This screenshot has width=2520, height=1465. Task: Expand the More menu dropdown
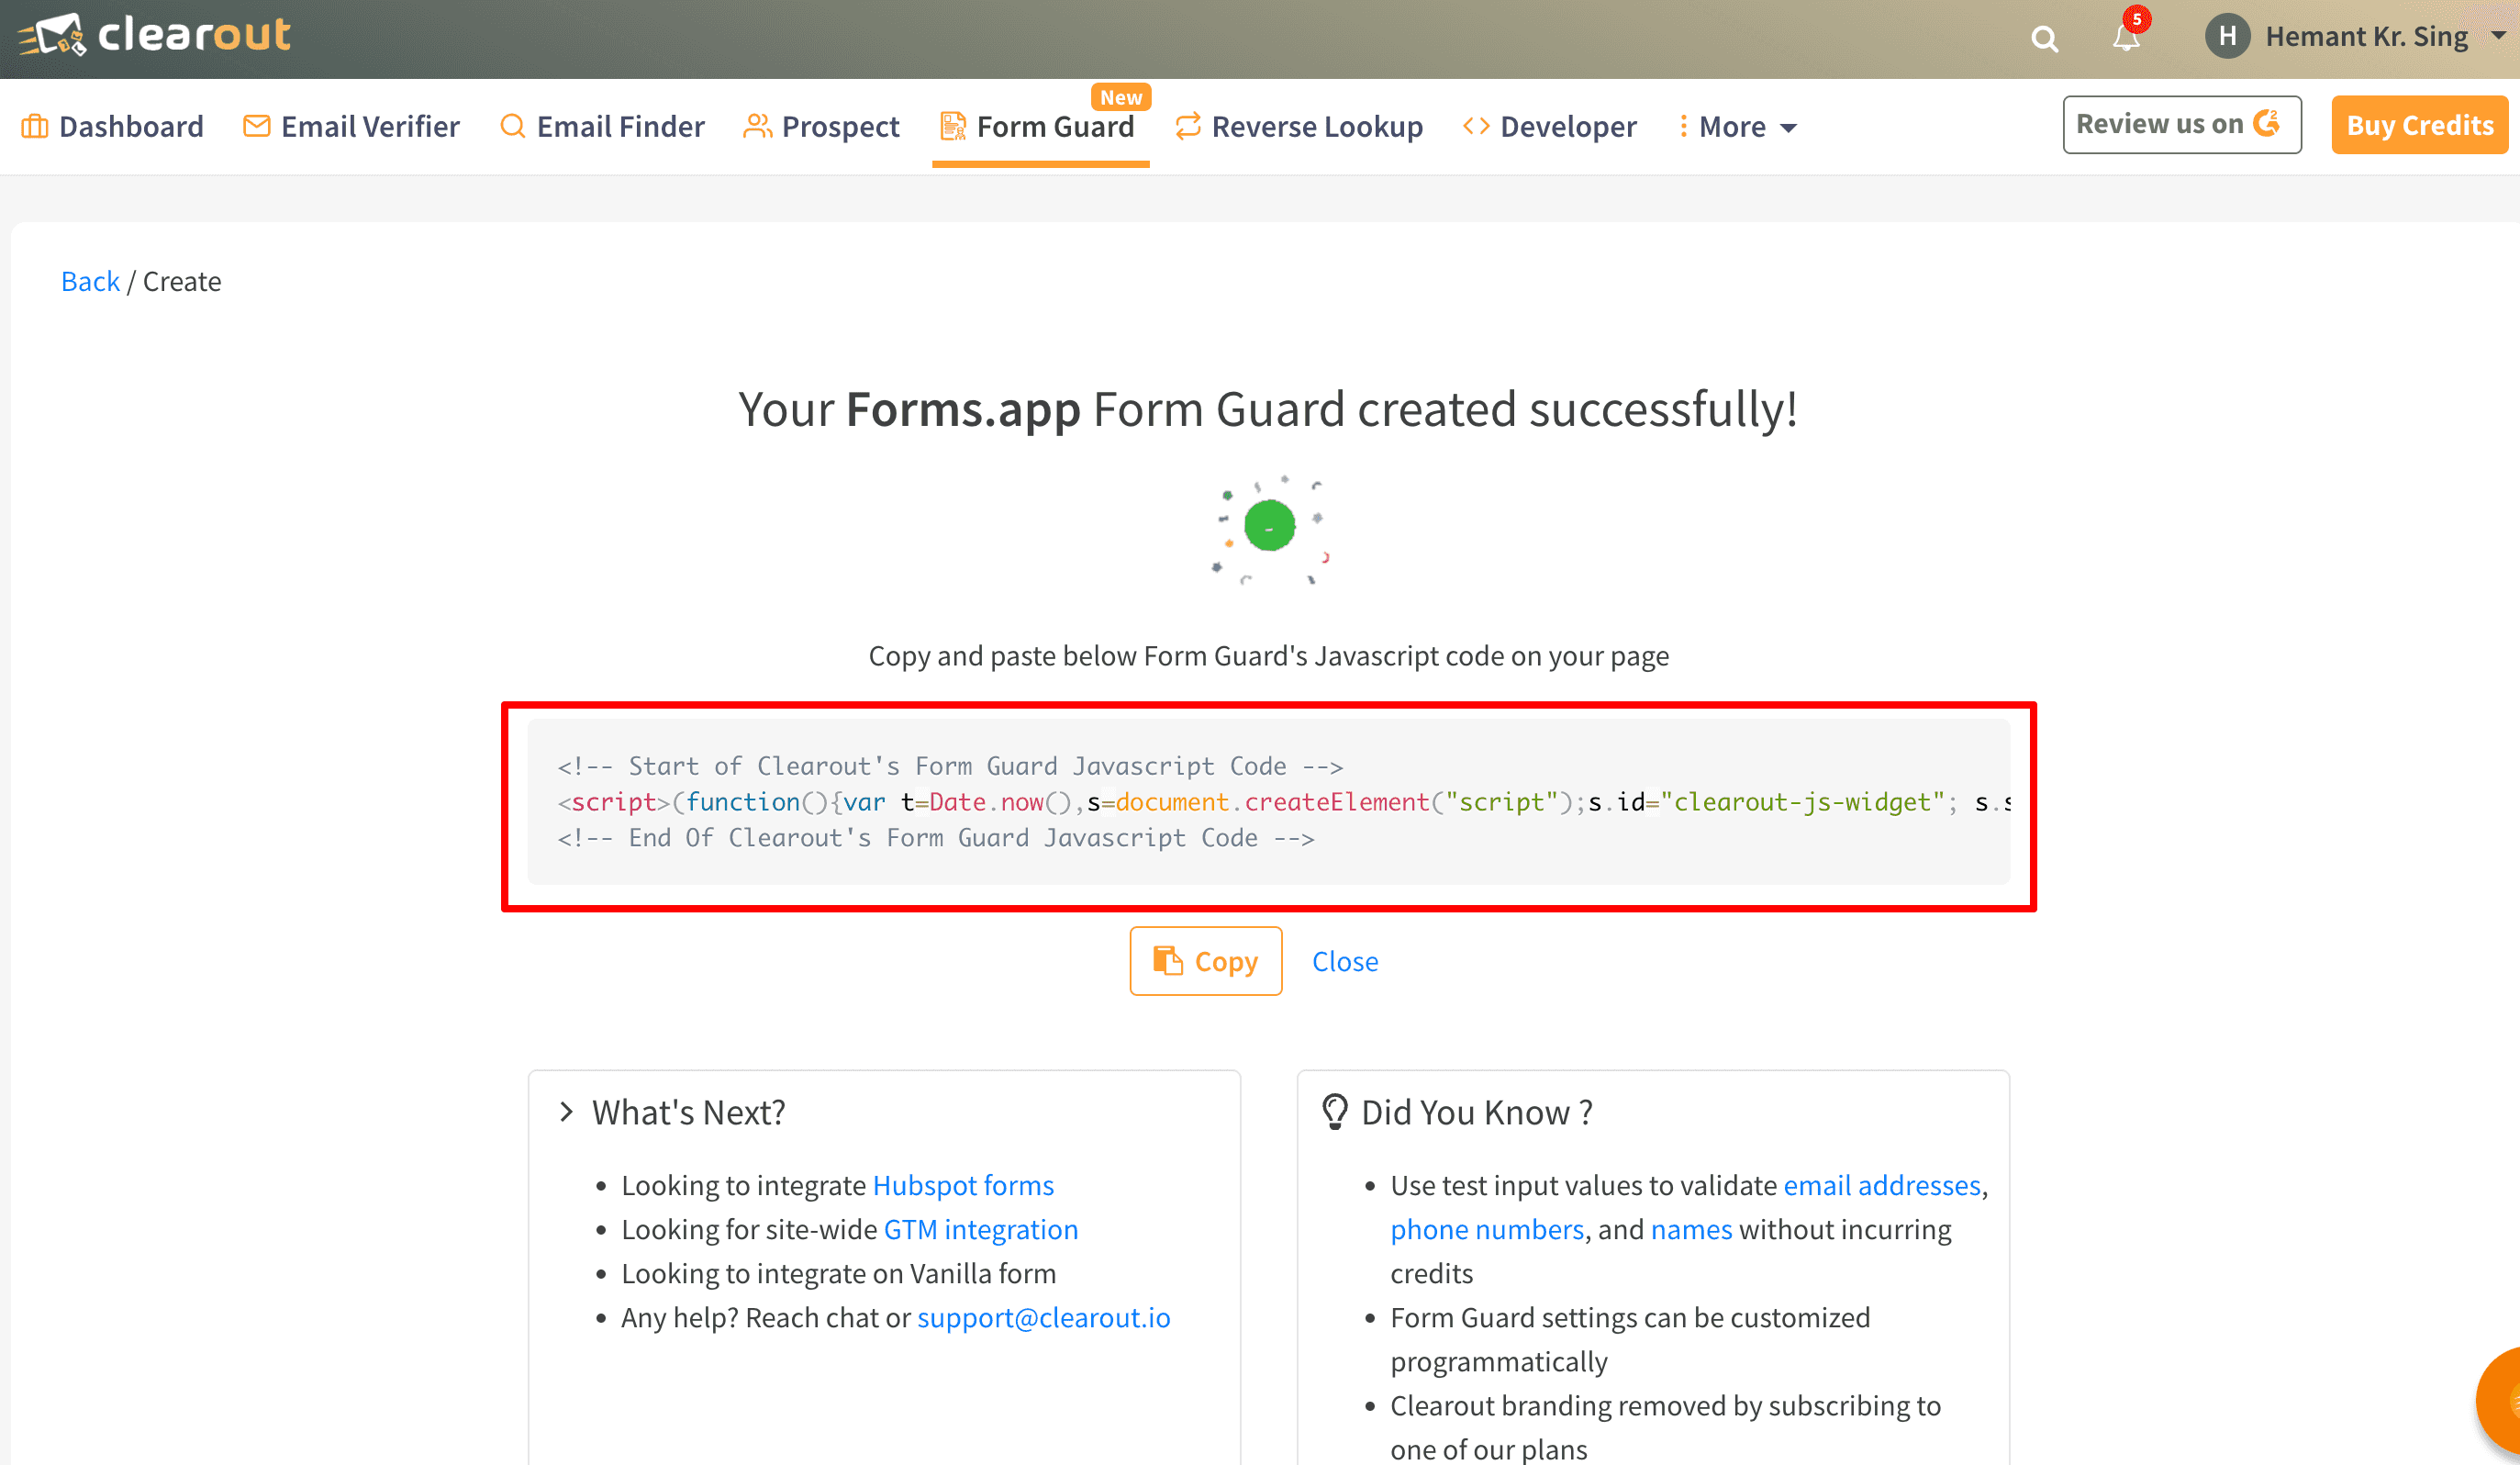coord(1740,127)
